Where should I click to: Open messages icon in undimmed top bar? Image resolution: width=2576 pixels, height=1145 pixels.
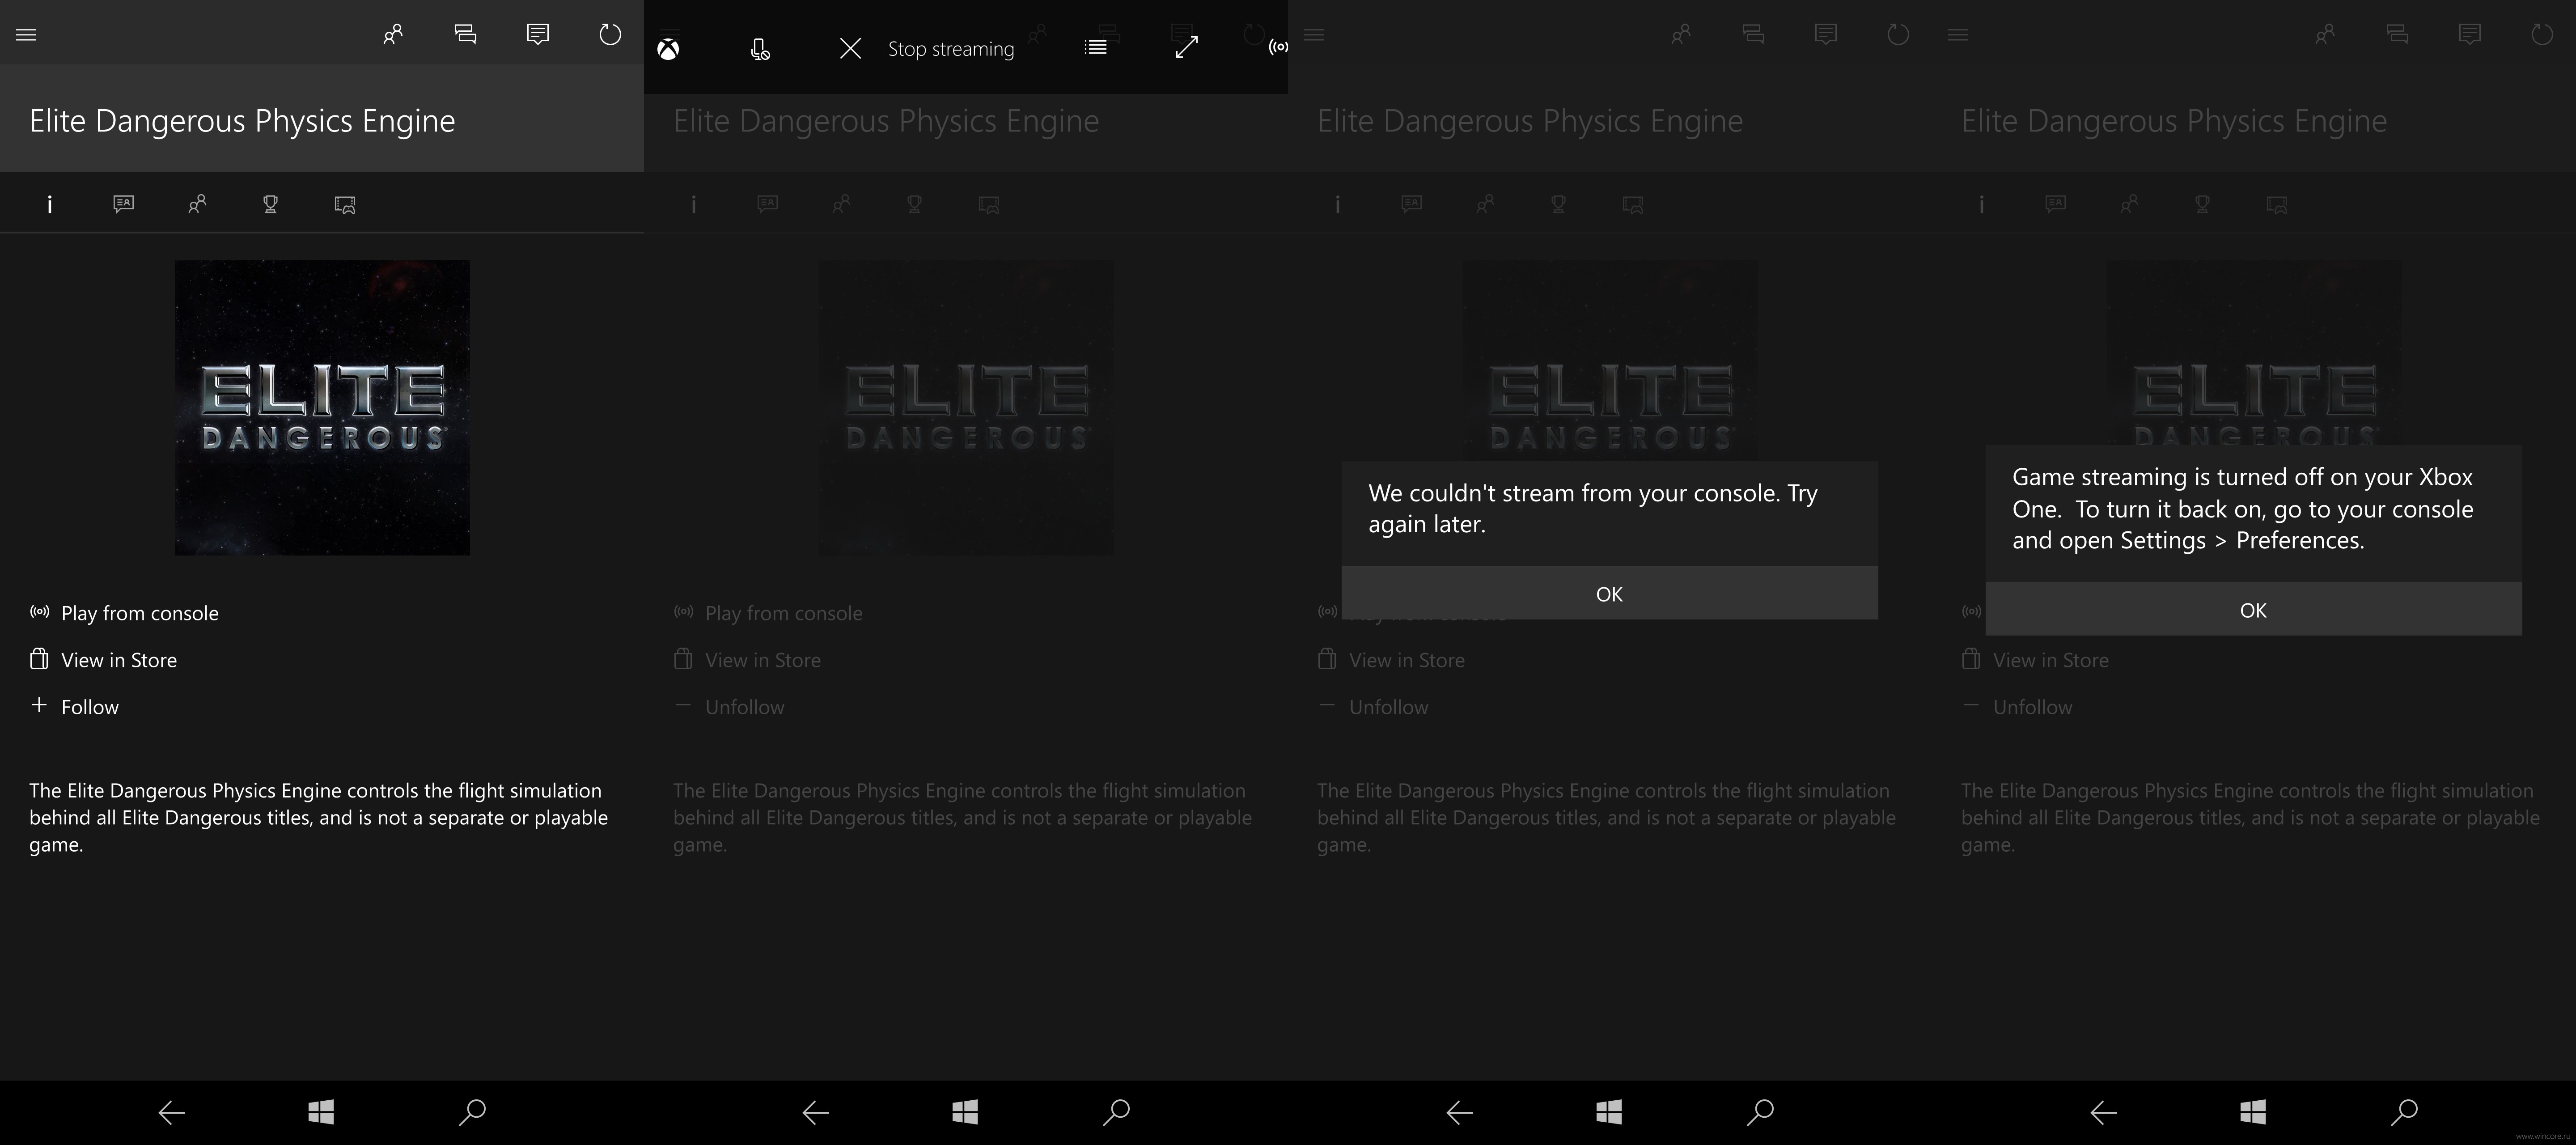(x=538, y=35)
